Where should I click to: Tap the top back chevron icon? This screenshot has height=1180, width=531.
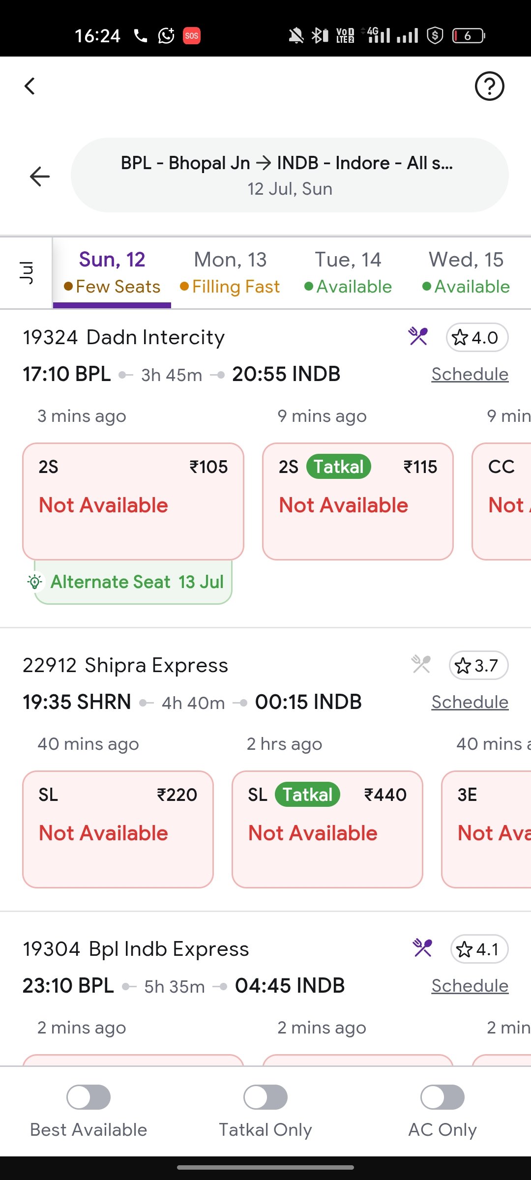(x=29, y=86)
